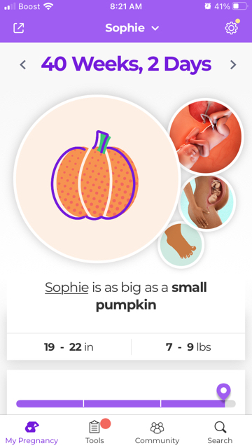Tap the 7 - 9 lbs weight stat

tap(188, 347)
